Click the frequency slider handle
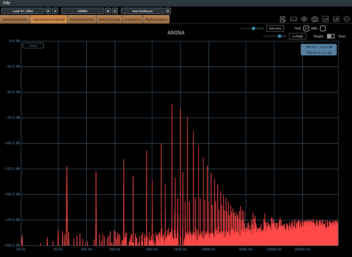 click(253, 28)
